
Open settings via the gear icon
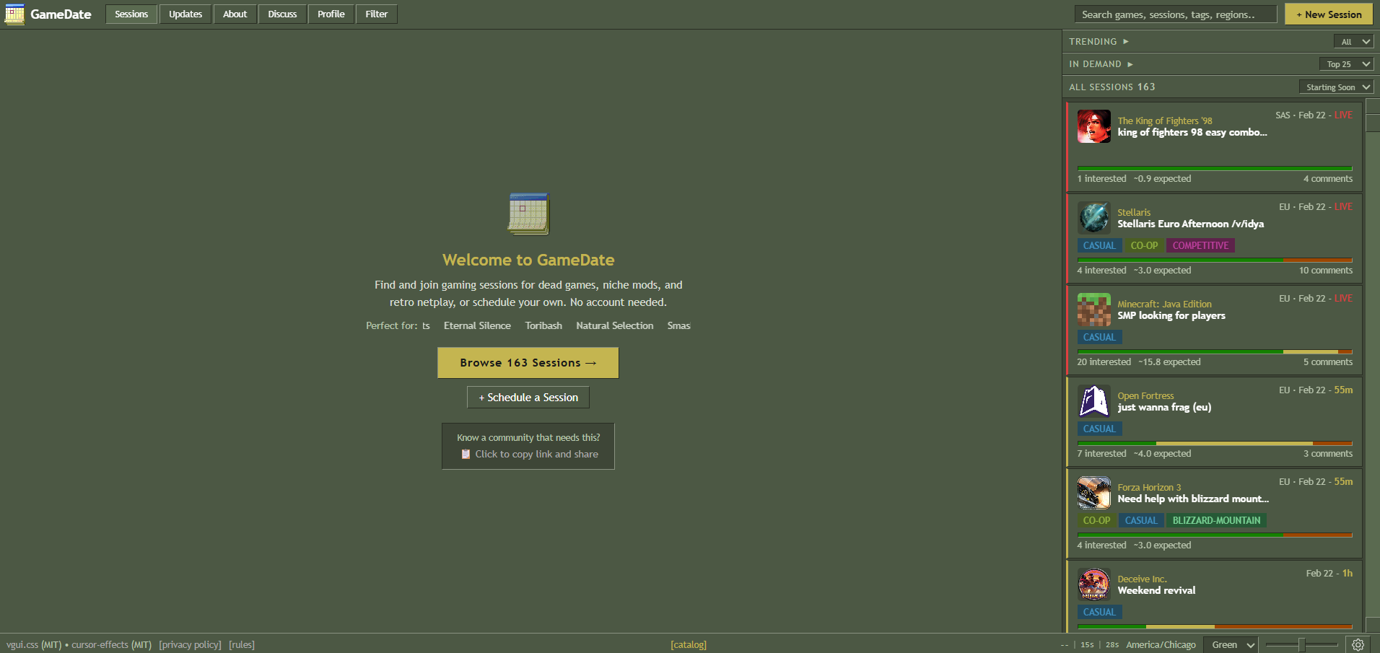click(1358, 644)
